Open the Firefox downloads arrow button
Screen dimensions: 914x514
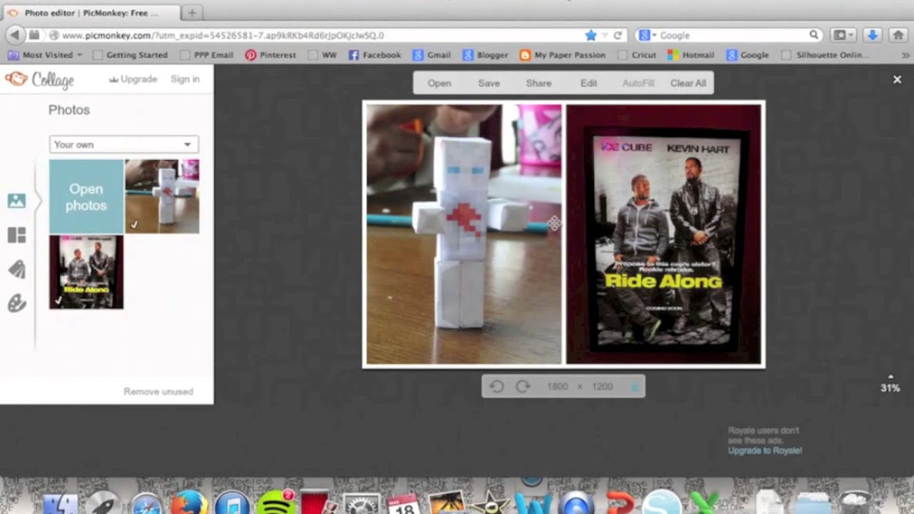click(872, 35)
